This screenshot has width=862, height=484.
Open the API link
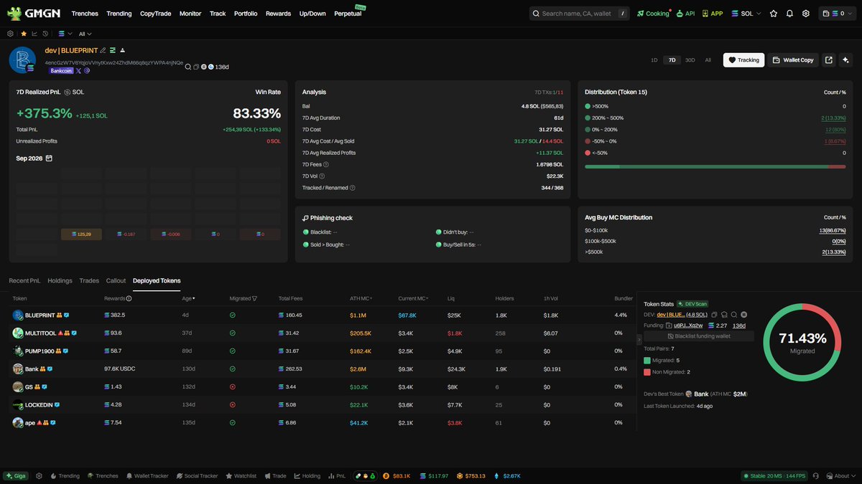685,14
